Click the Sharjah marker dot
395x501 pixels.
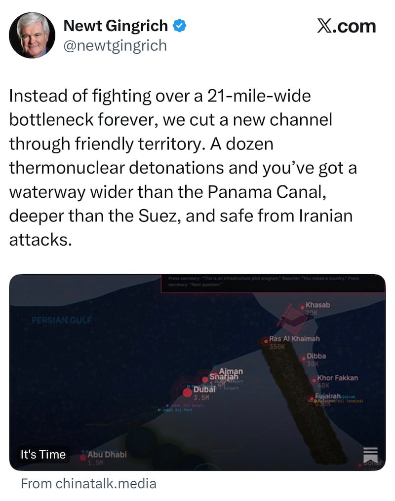point(205,379)
